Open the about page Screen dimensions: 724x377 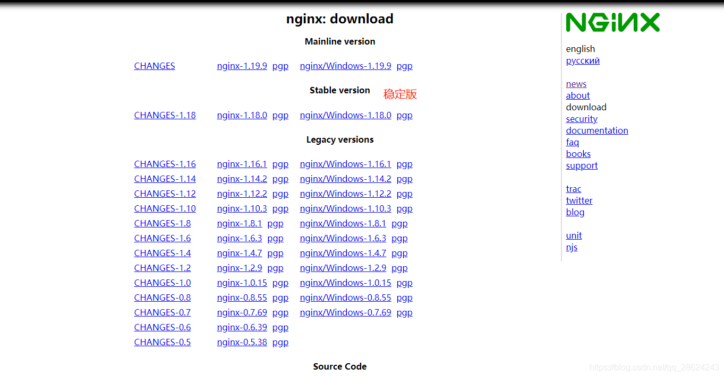click(x=578, y=95)
